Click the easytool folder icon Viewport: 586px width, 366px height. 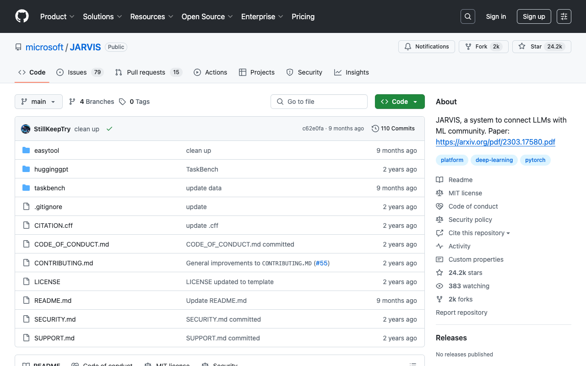click(x=26, y=151)
